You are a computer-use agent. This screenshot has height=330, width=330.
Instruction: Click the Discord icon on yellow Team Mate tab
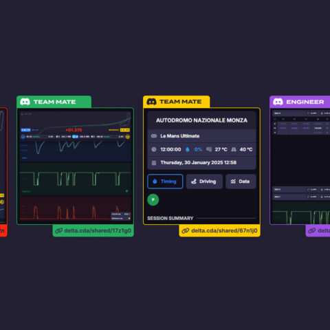[x=151, y=102]
